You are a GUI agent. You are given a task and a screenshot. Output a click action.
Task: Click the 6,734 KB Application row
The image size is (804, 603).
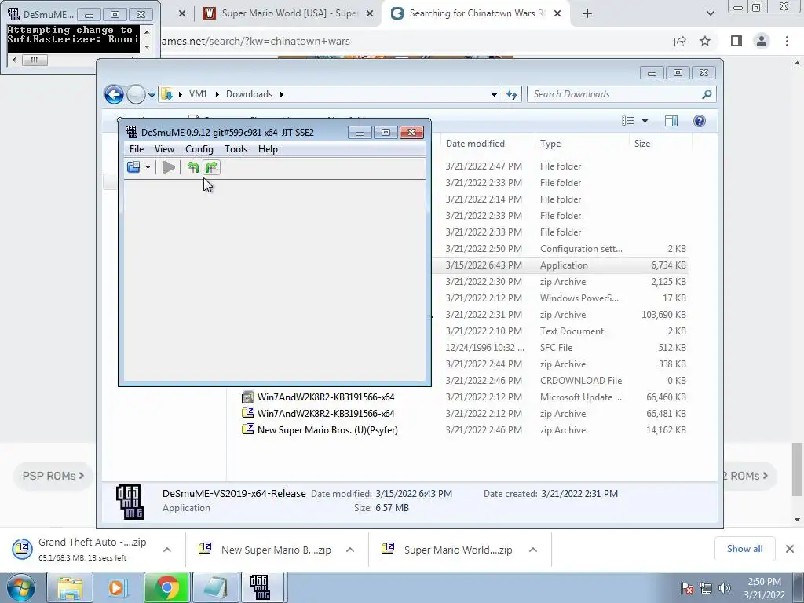(x=561, y=265)
